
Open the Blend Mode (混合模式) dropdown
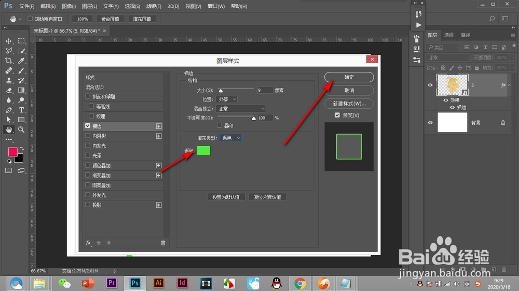click(241, 109)
